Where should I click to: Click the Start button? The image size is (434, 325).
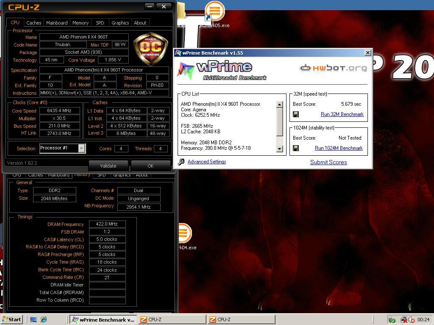[x=11, y=320]
